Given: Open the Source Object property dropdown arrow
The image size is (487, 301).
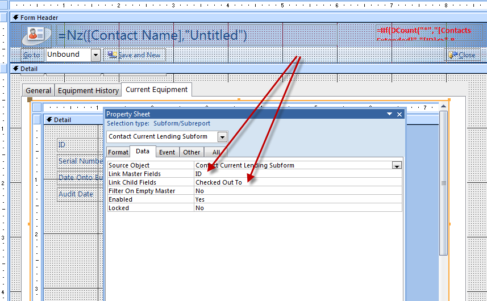Looking at the screenshot, I should click(x=397, y=165).
